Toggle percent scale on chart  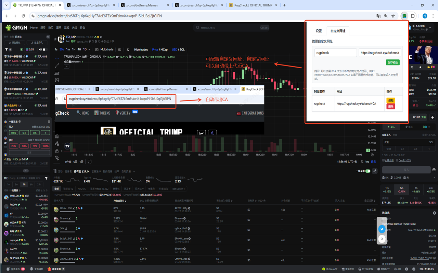click(362, 162)
